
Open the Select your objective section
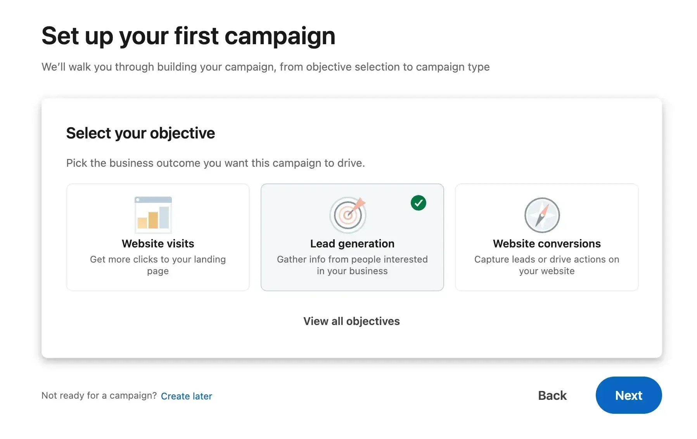(x=140, y=133)
